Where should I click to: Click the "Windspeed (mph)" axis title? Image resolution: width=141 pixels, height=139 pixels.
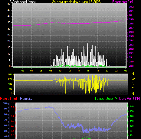[23, 2]
